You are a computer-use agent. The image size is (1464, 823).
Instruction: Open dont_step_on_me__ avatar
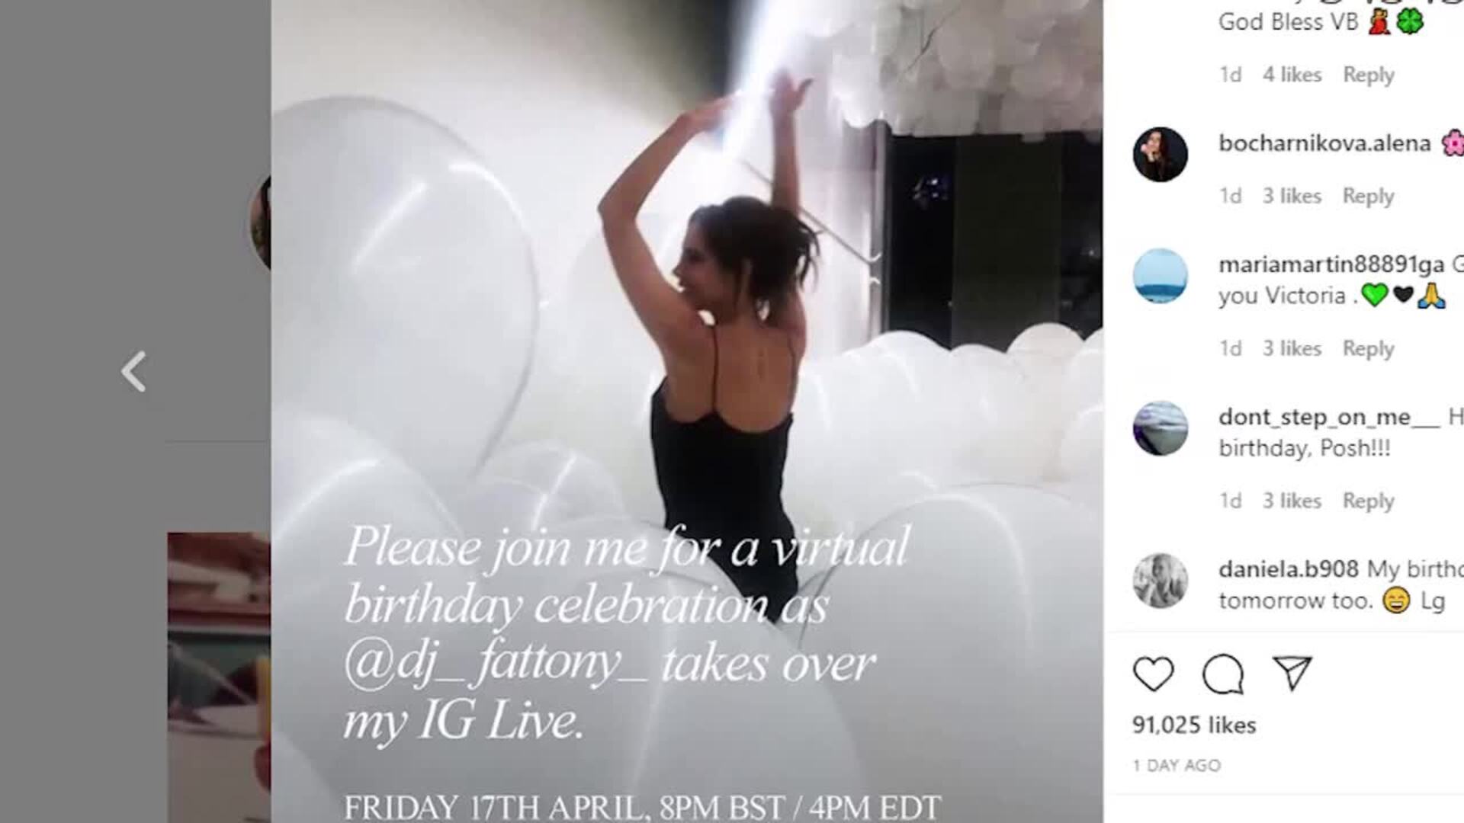coord(1160,428)
